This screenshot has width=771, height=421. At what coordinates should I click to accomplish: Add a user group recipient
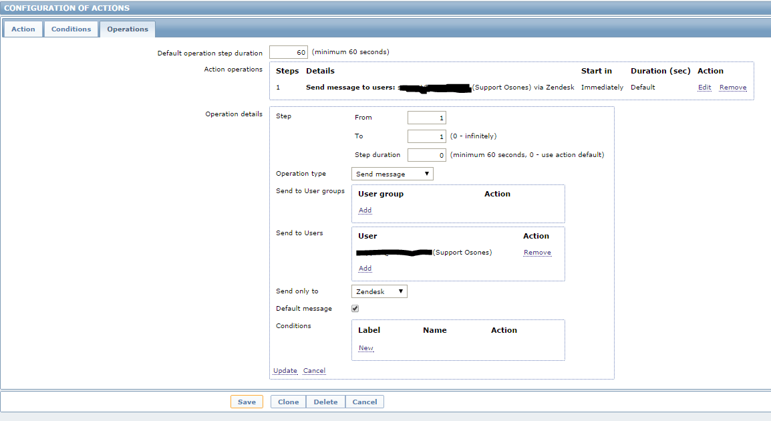click(x=365, y=210)
